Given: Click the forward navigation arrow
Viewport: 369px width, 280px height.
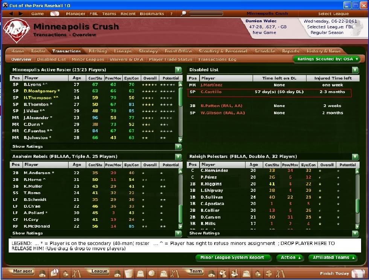Looking at the screenshot, I should click(x=20, y=14).
